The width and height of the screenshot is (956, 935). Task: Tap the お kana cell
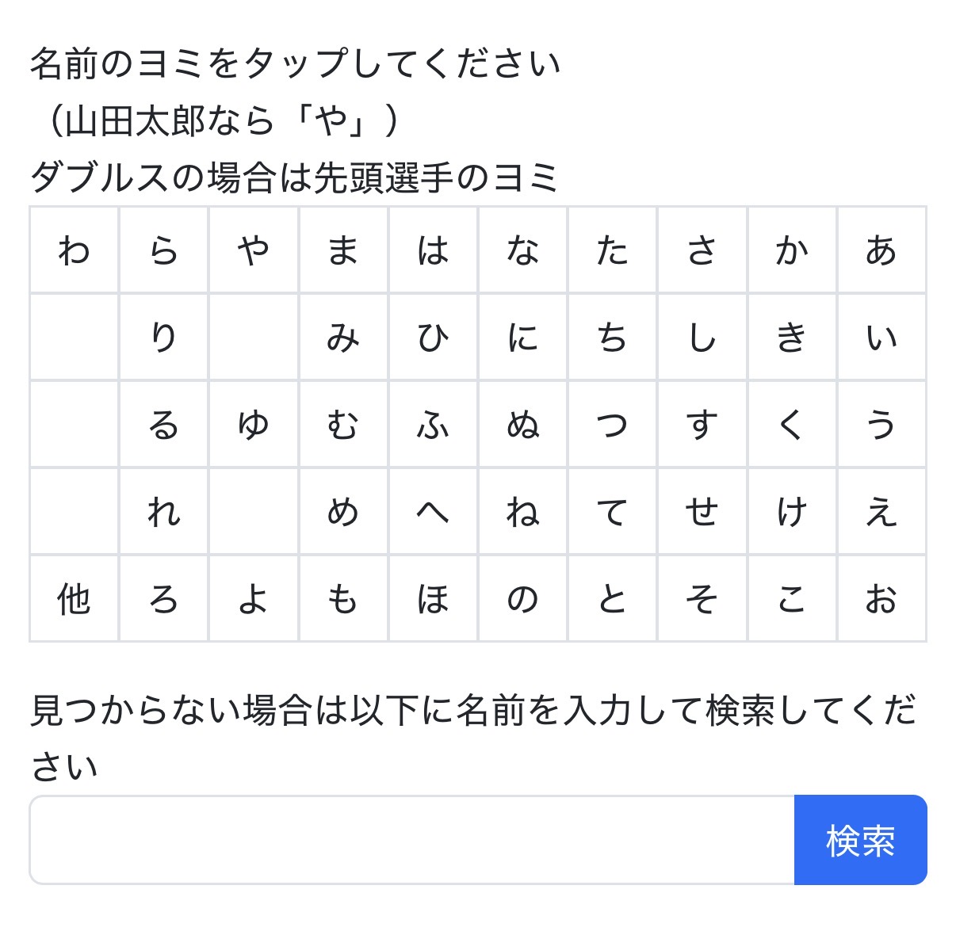[881, 599]
